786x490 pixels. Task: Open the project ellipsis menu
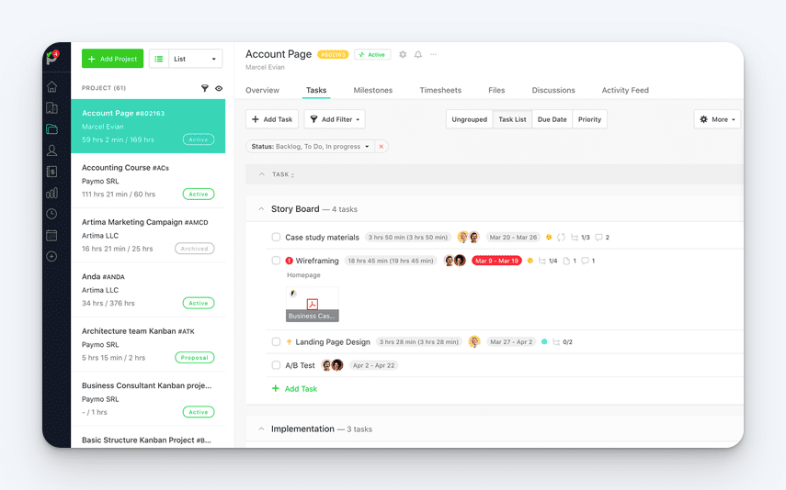coord(434,54)
